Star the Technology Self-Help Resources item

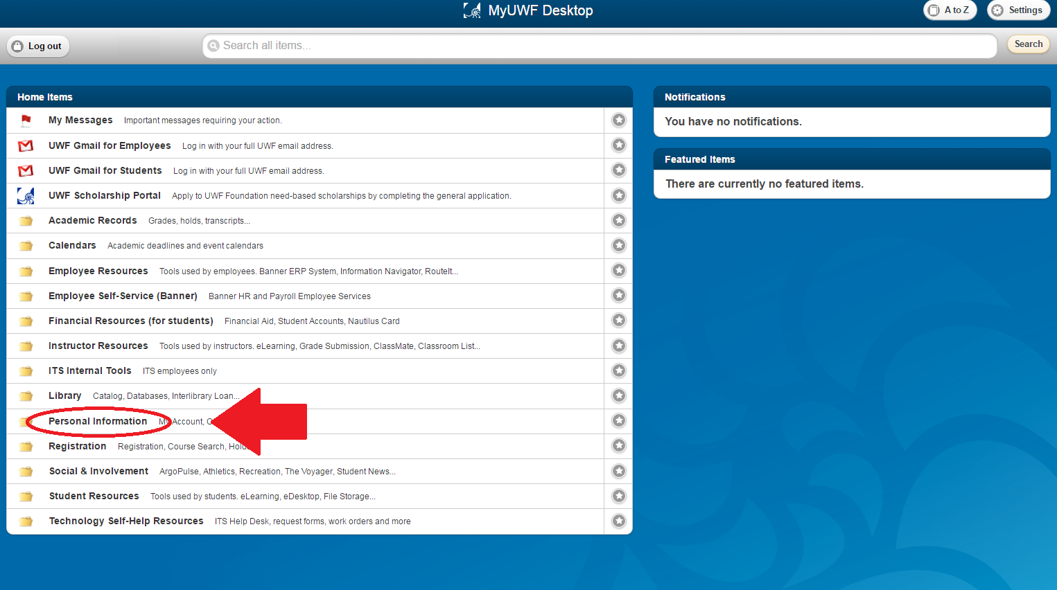tap(619, 521)
